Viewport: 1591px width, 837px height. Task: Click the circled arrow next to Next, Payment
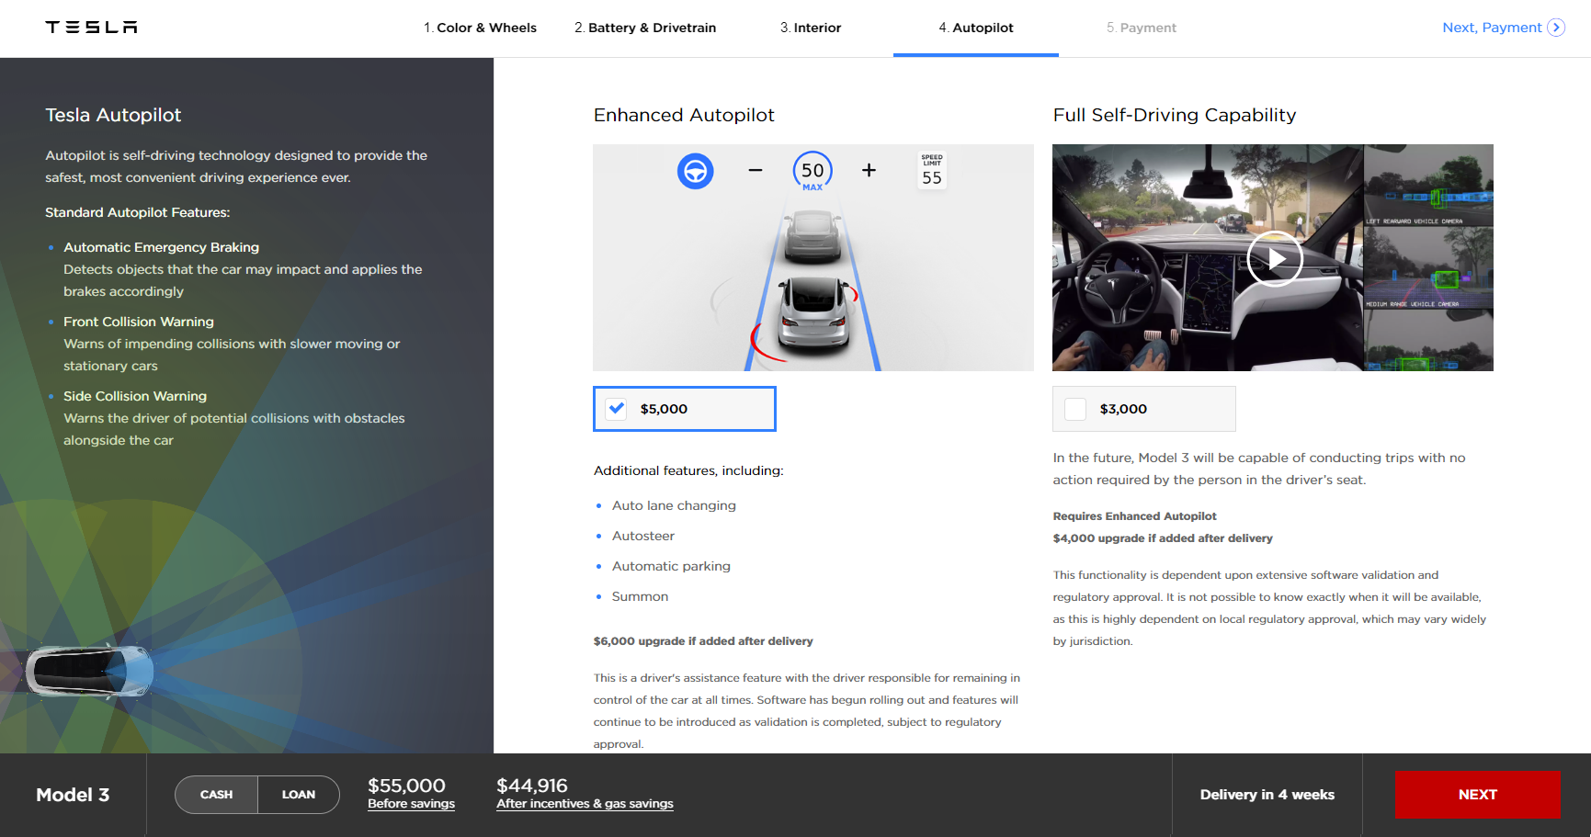pos(1556,28)
